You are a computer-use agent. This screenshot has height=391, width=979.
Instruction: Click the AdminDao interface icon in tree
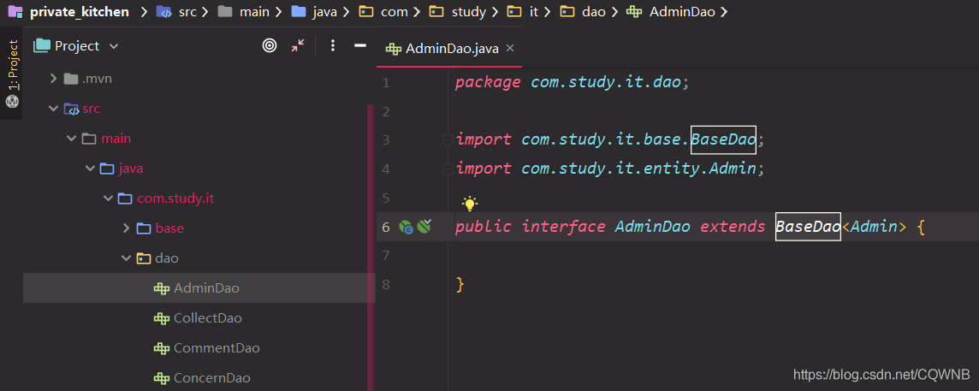(x=162, y=288)
